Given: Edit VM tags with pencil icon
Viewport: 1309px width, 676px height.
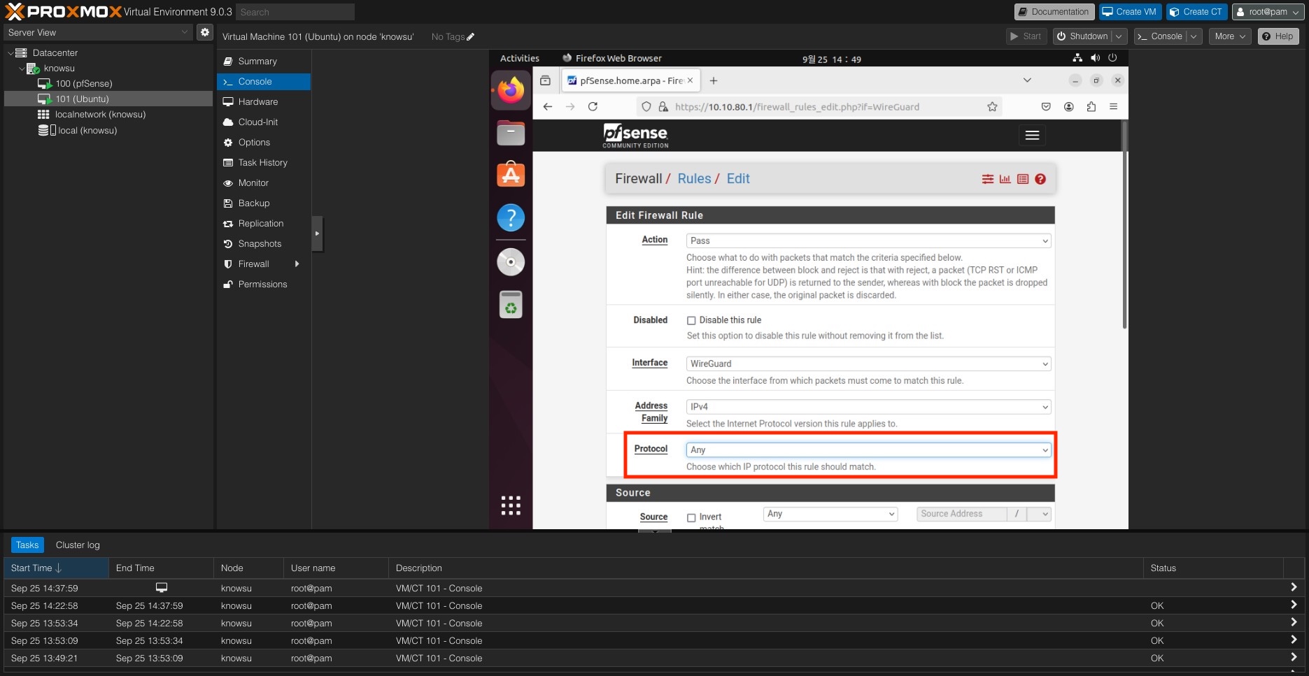Looking at the screenshot, I should coord(470,37).
